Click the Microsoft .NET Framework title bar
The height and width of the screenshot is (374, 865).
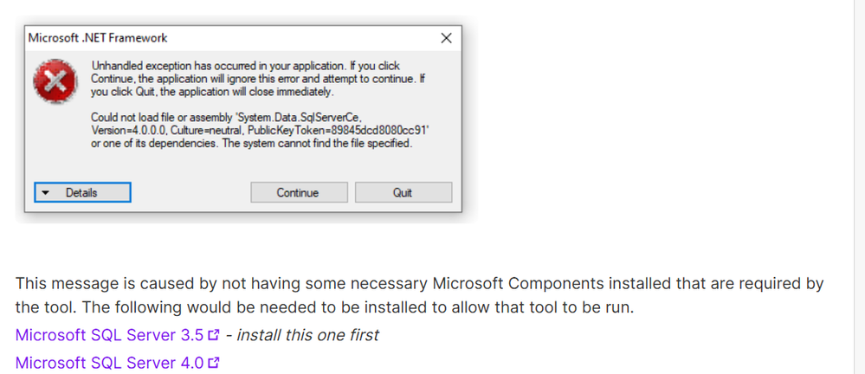pos(216,38)
